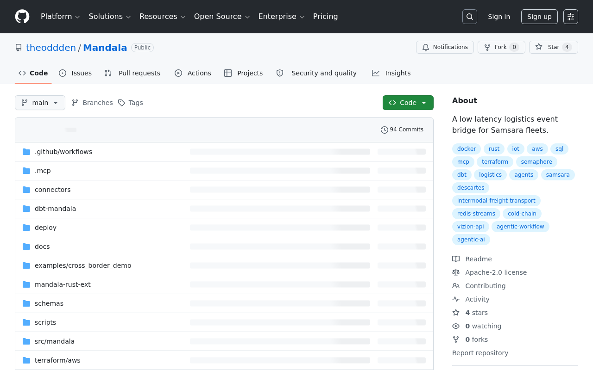Image resolution: width=593 pixels, height=370 pixels.
Task: Click the terraform/aws folder icon
Action: point(26,360)
